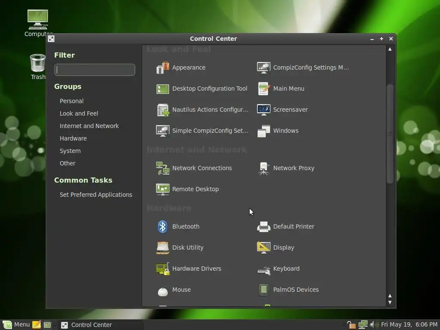
Task: Click the vertical scrollbar thumb
Action: (x=390, y=134)
